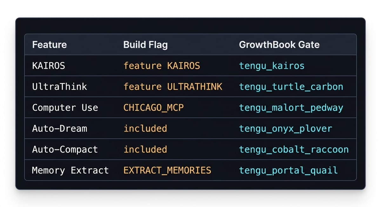Click the 'tengu_turtle_carbon' gate value

coord(291,87)
